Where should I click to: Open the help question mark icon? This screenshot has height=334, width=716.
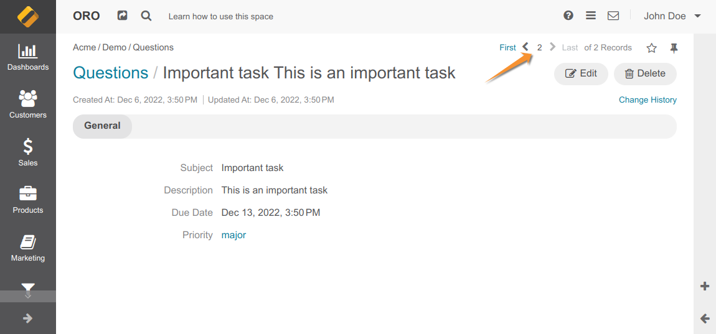point(568,16)
